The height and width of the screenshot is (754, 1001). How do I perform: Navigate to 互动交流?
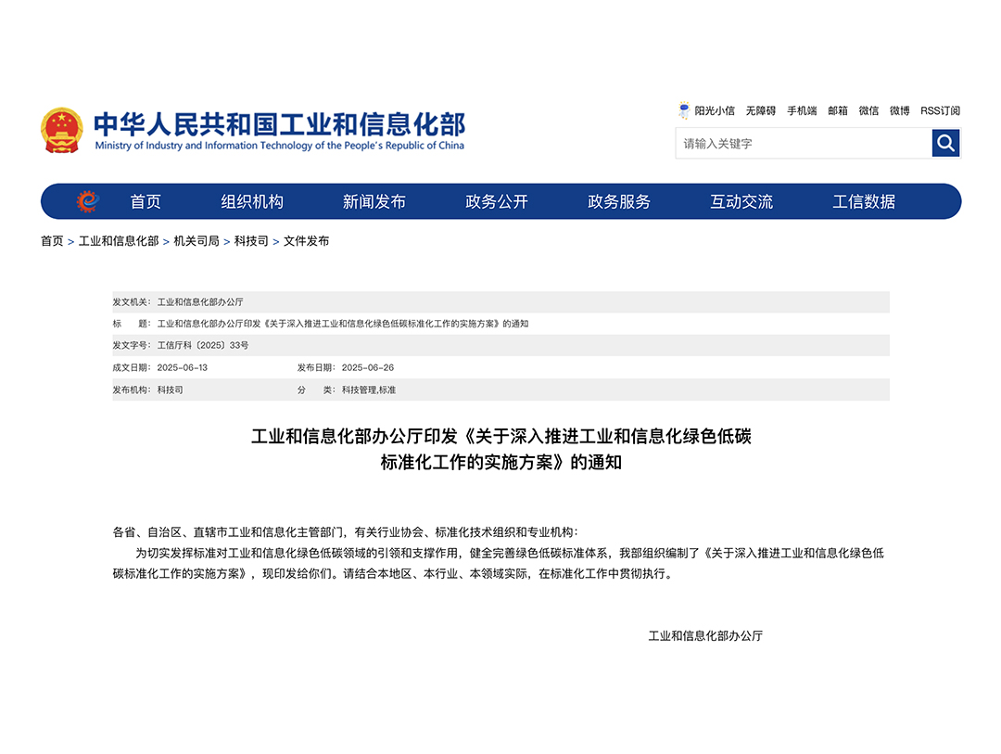coord(741,201)
